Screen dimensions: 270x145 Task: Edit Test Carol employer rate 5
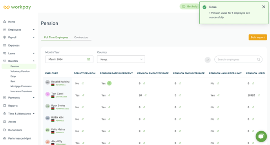180,95
